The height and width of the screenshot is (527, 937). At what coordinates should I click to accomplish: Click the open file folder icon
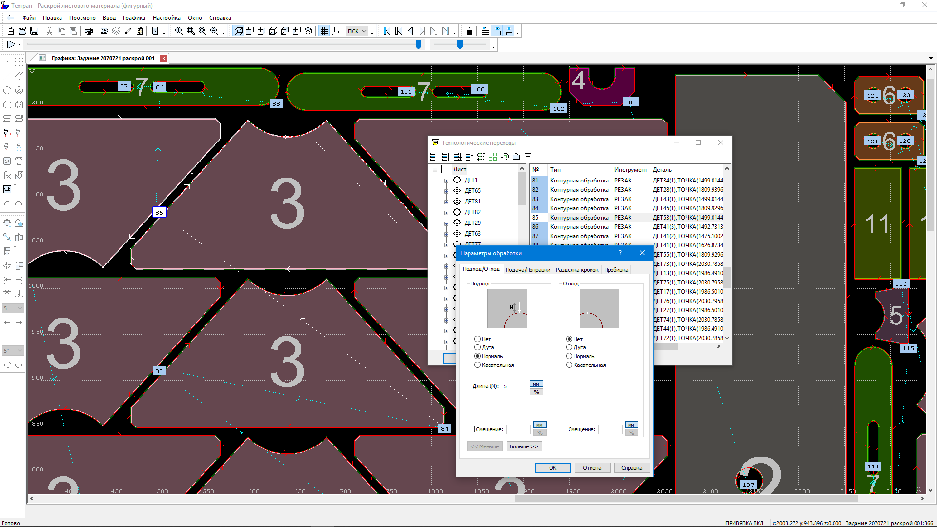(22, 31)
